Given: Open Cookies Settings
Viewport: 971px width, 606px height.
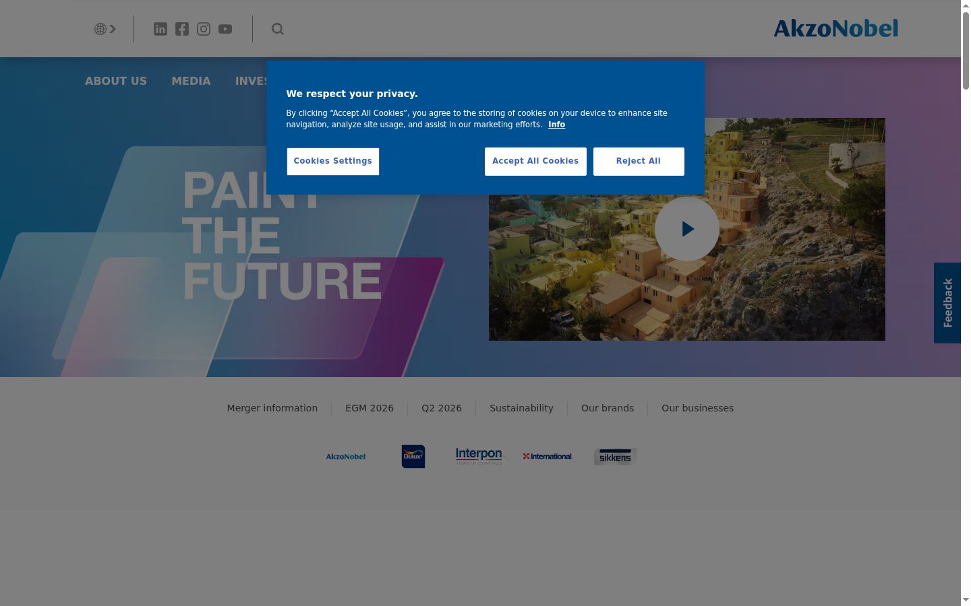Looking at the screenshot, I should click(x=333, y=162).
